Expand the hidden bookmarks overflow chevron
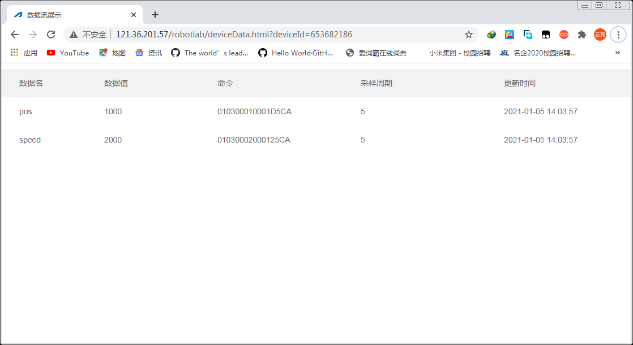Screen dimensions: 633x345 pyautogui.click(x=617, y=53)
